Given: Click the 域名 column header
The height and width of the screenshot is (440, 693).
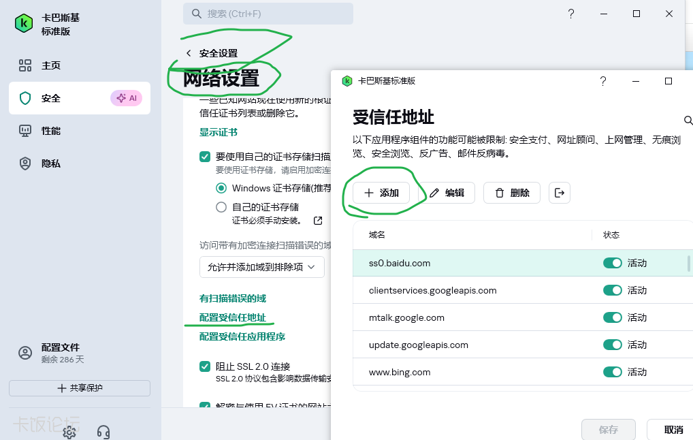Looking at the screenshot, I should [377, 235].
